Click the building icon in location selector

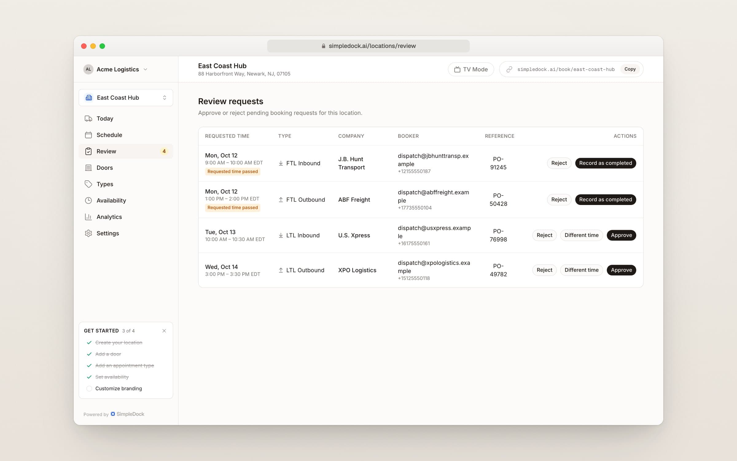click(89, 98)
